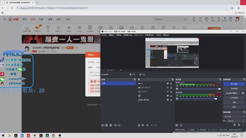Delete selected source using the trash icon
The image size is (246, 138).
tap(143, 125)
